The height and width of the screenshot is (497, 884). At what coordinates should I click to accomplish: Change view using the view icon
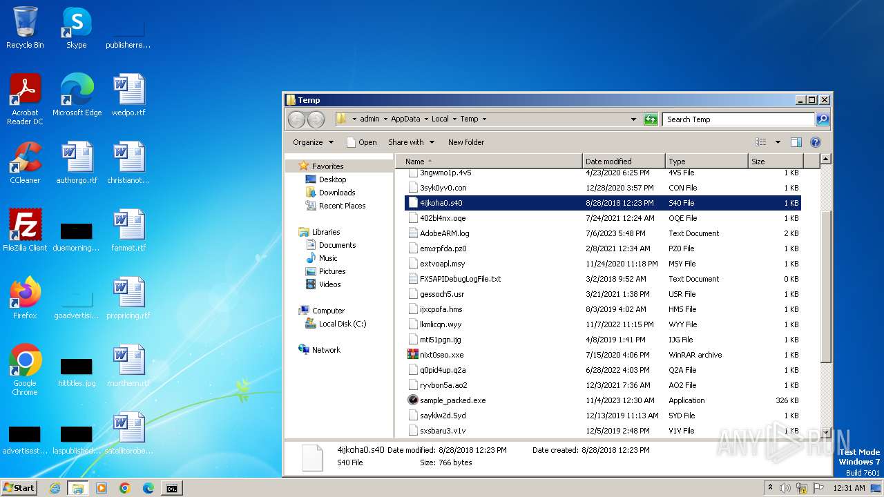click(761, 142)
